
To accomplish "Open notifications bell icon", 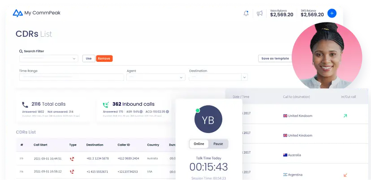I will pos(246,13).
